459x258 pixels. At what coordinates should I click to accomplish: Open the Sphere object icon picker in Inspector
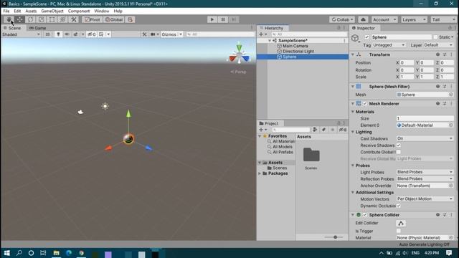coord(356,38)
